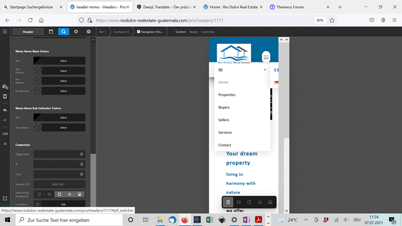This screenshot has width=402, height=226.
Task: Expand the language switcher chevron
Action: (265, 70)
